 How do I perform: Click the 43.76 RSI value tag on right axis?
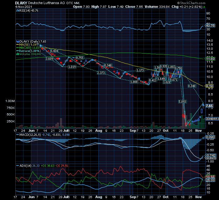(210, 26)
